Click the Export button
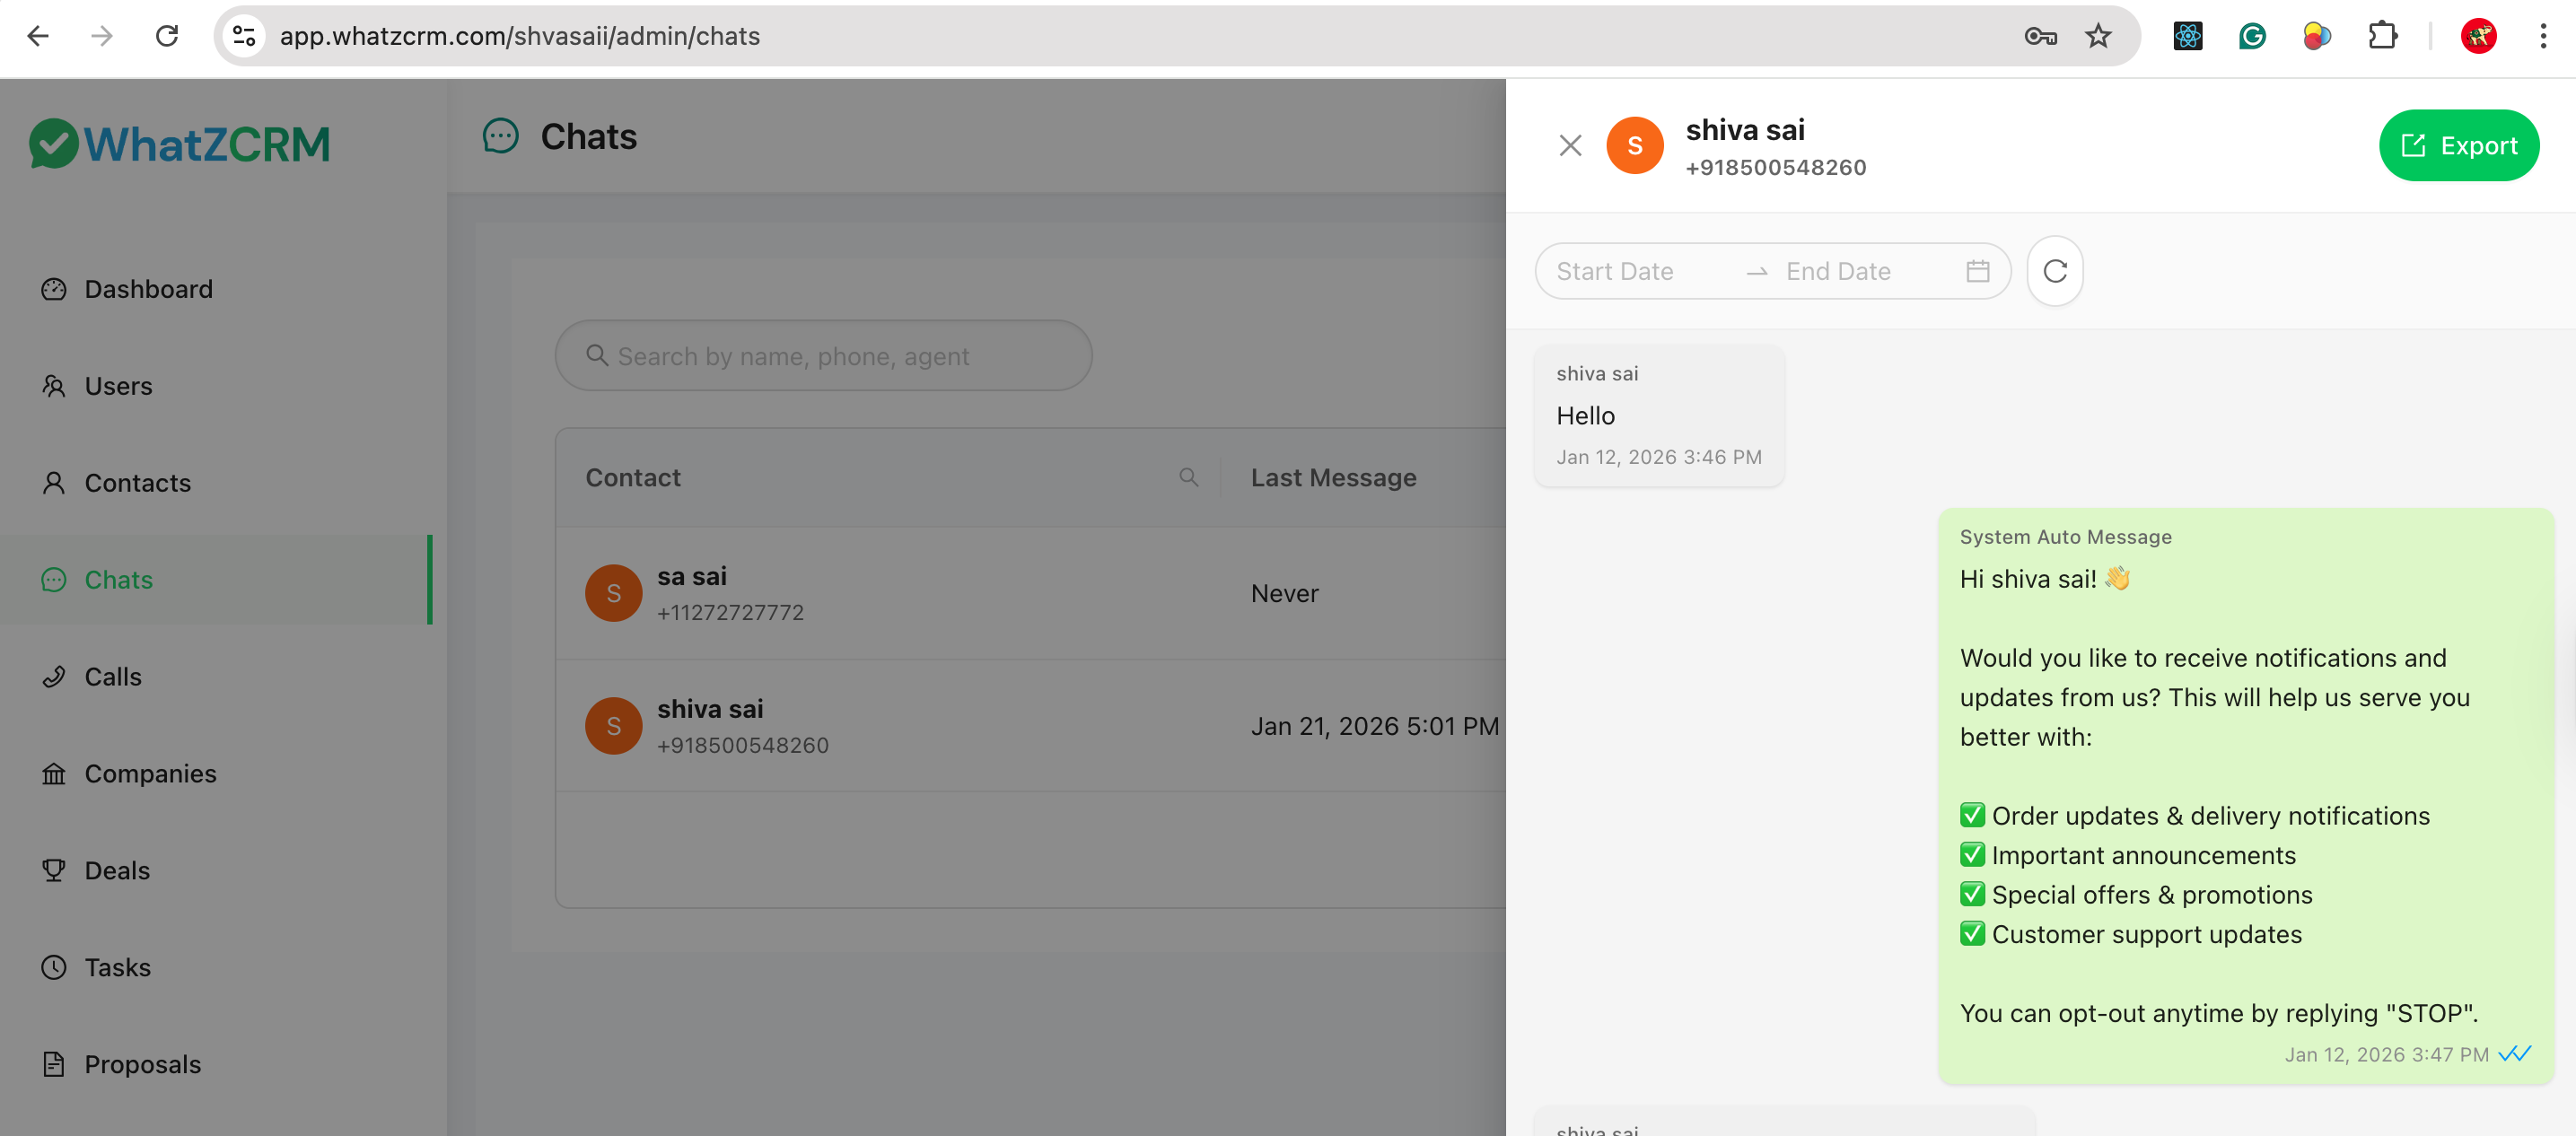Image resolution: width=2576 pixels, height=1136 pixels. pos(2458,146)
